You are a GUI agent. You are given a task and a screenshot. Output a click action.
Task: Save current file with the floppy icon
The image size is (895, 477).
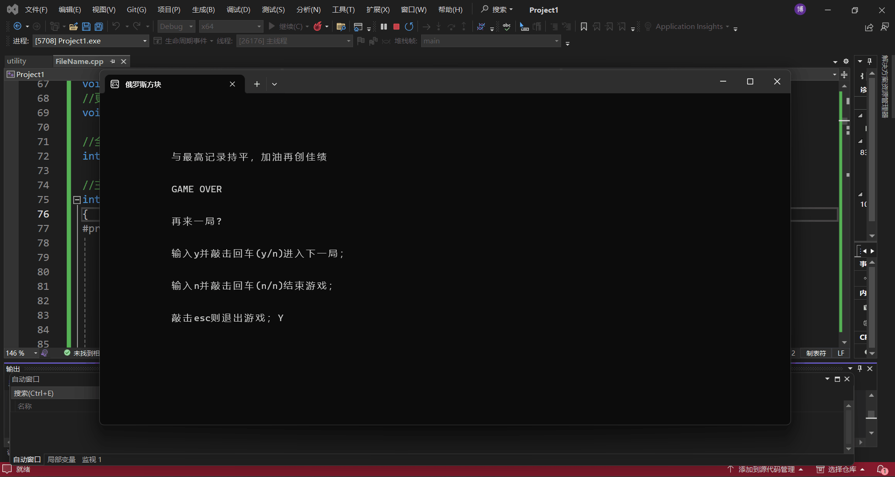click(x=86, y=27)
